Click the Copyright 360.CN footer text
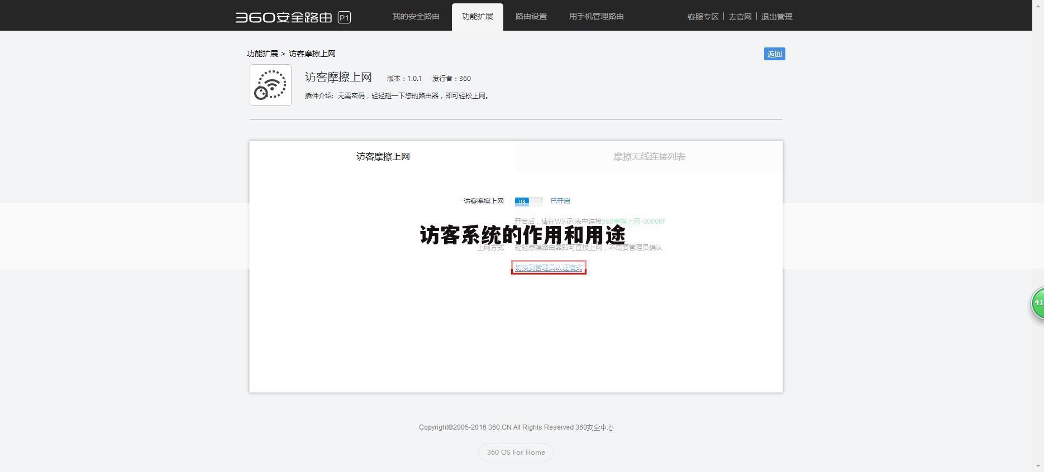The width and height of the screenshot is (1044, 472). pos(516,427)
